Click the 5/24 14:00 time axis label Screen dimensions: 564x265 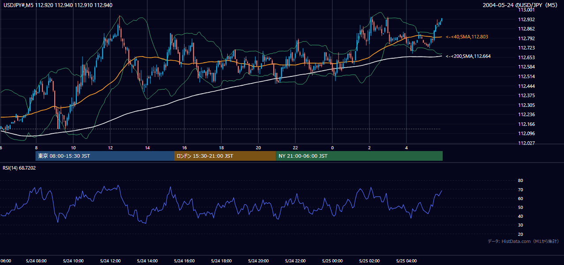pos(147,261)
